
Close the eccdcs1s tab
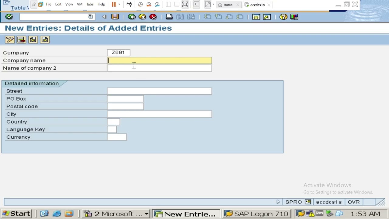269,5
